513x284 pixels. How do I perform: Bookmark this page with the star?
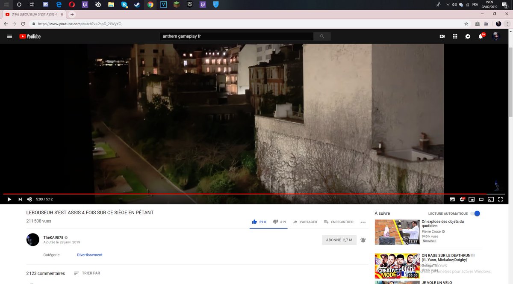(x=466, y=24)
